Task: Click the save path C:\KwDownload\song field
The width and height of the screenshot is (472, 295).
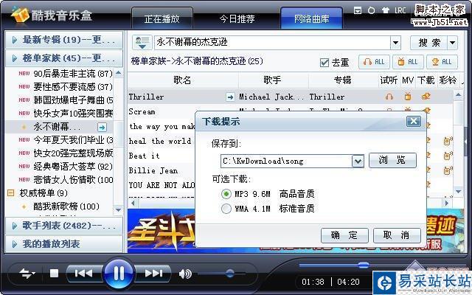Action: click(x=286, y=161)
